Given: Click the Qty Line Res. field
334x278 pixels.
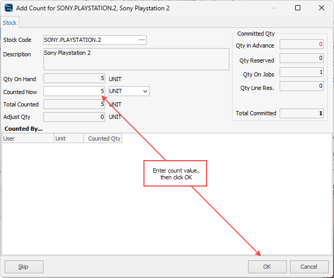Looking at the screenshot, I should 301,86.
